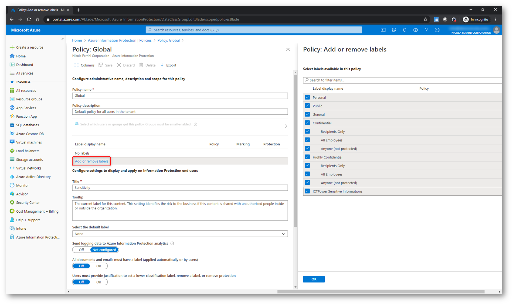Click the Azure search resources bar
513x305 pixels.
click(254, 30)
